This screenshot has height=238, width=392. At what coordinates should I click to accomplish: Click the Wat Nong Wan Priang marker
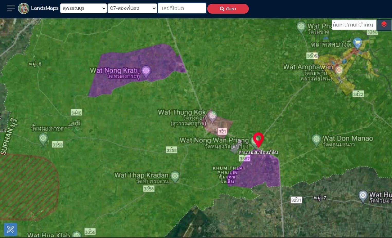click(x=252, y=142)
